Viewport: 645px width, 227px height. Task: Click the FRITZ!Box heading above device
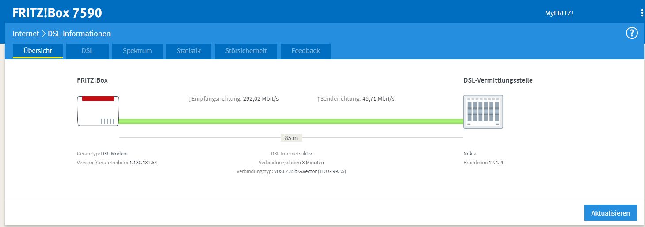[x=92, y=80]
